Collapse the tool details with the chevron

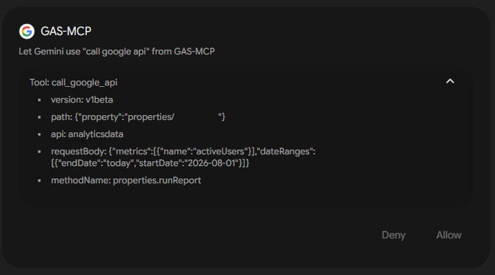coord(450,81)
